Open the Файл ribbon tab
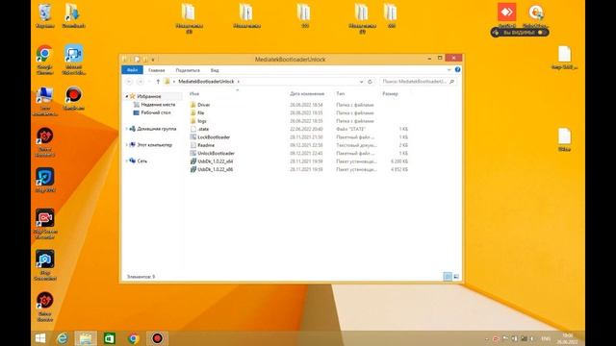This screenshot has width=616, height=346. [x=133, y=70]
